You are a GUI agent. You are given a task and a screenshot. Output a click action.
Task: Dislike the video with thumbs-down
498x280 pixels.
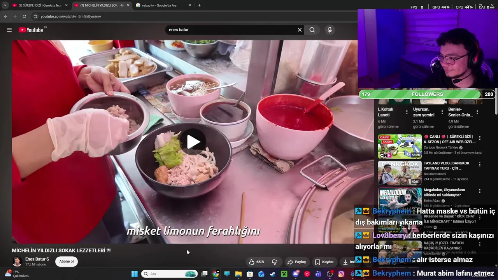pyautogui.click(x=275, y=262)
